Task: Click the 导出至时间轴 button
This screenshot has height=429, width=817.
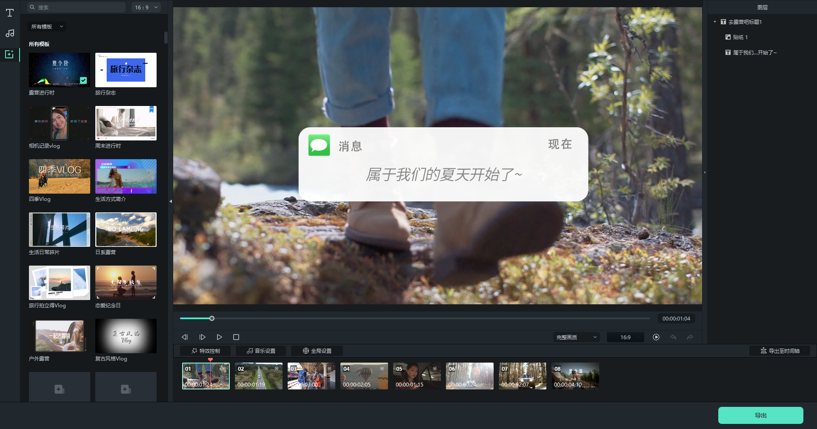Action: 779,350
